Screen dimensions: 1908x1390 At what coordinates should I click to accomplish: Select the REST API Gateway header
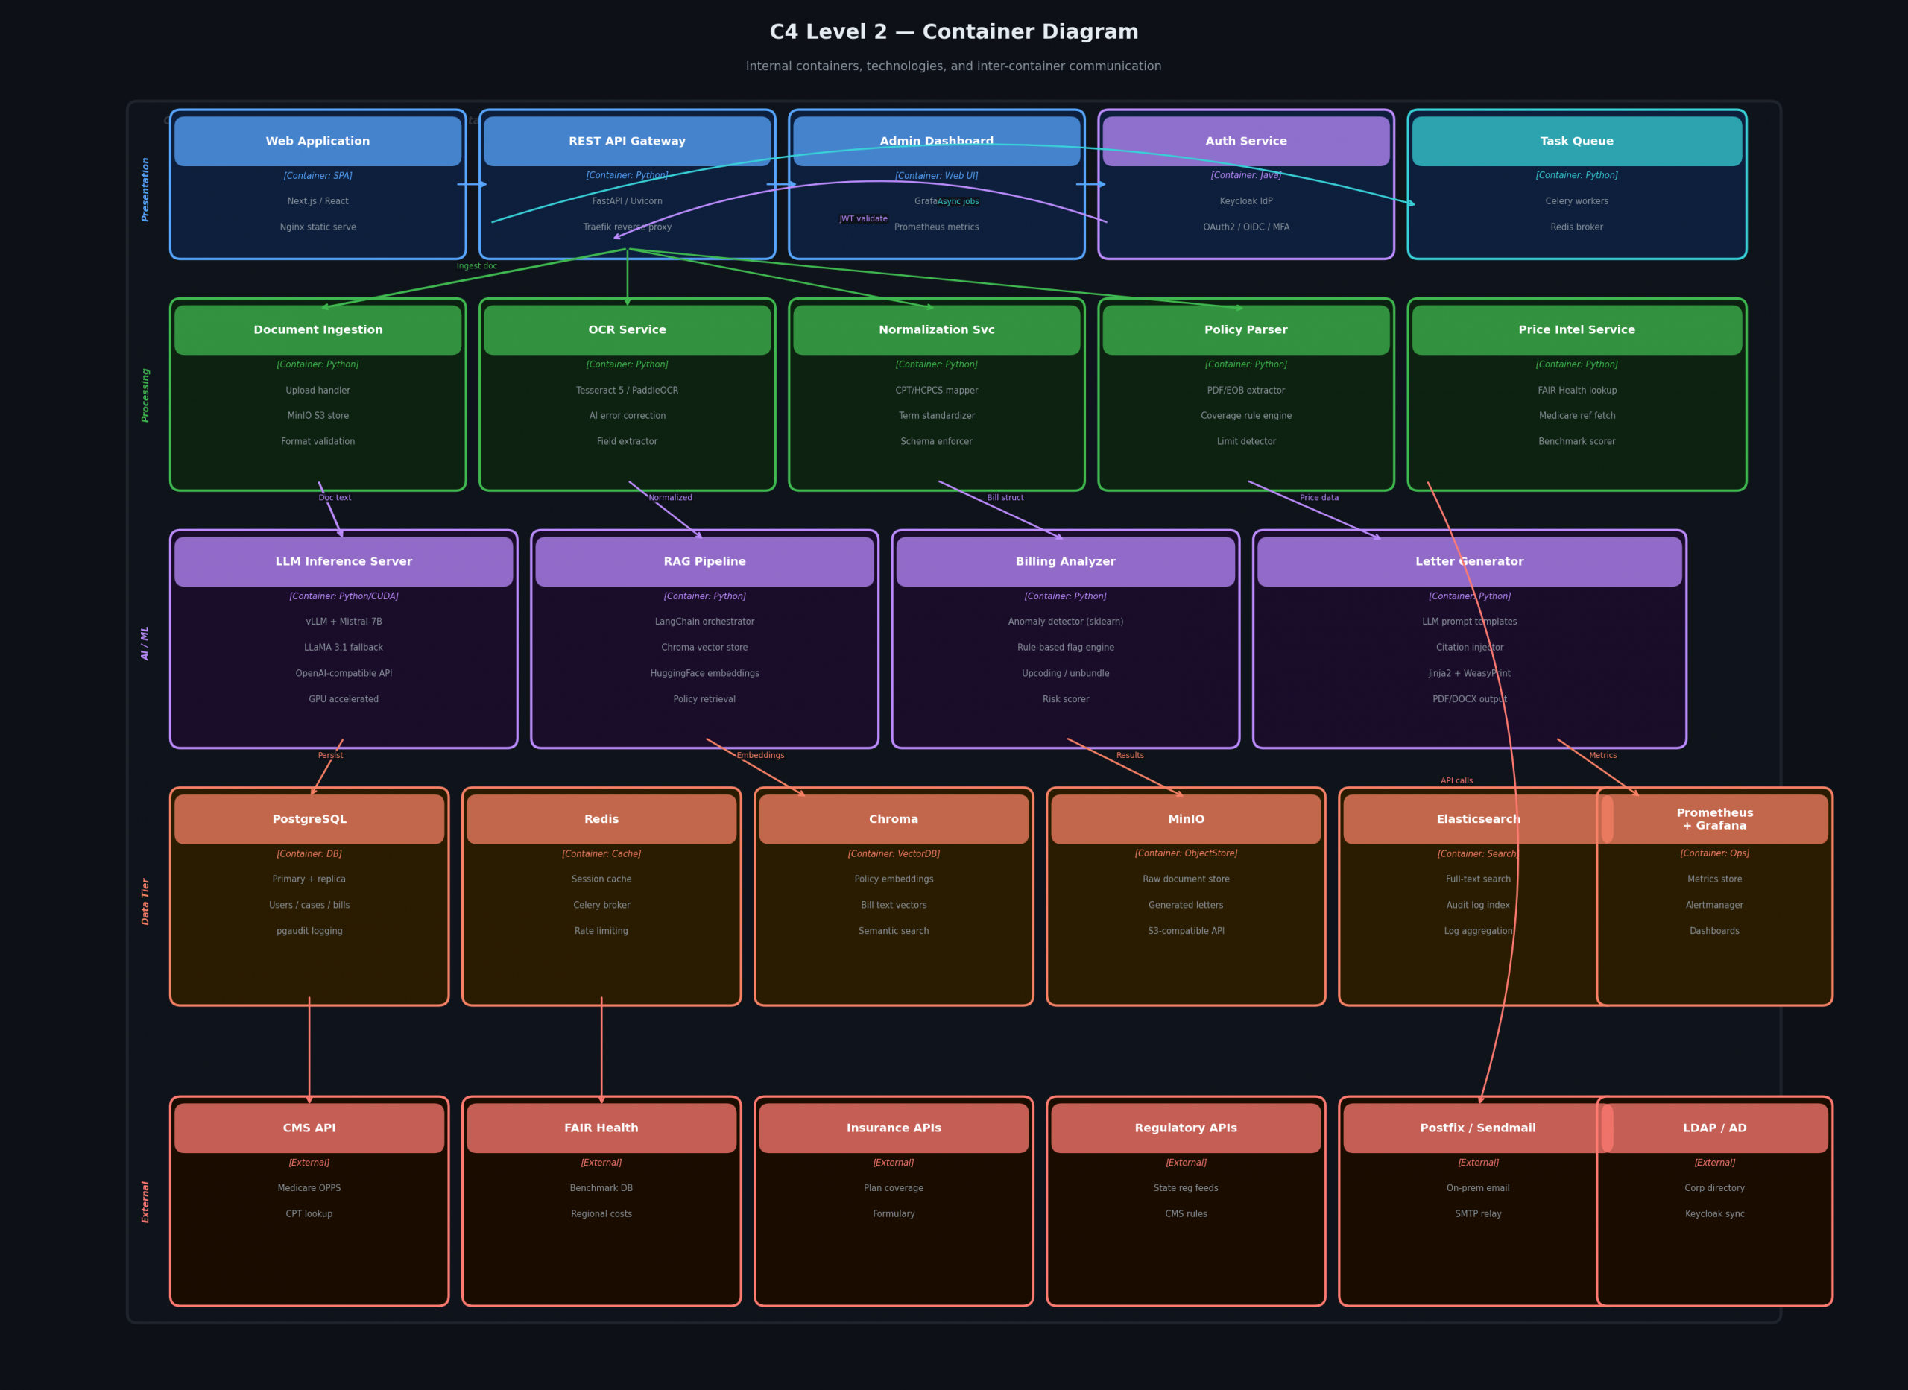point(627,142)
